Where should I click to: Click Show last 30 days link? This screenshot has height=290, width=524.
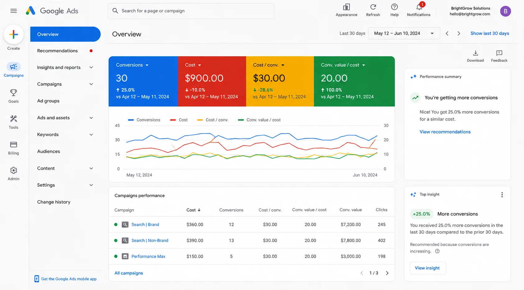[490, 34]
